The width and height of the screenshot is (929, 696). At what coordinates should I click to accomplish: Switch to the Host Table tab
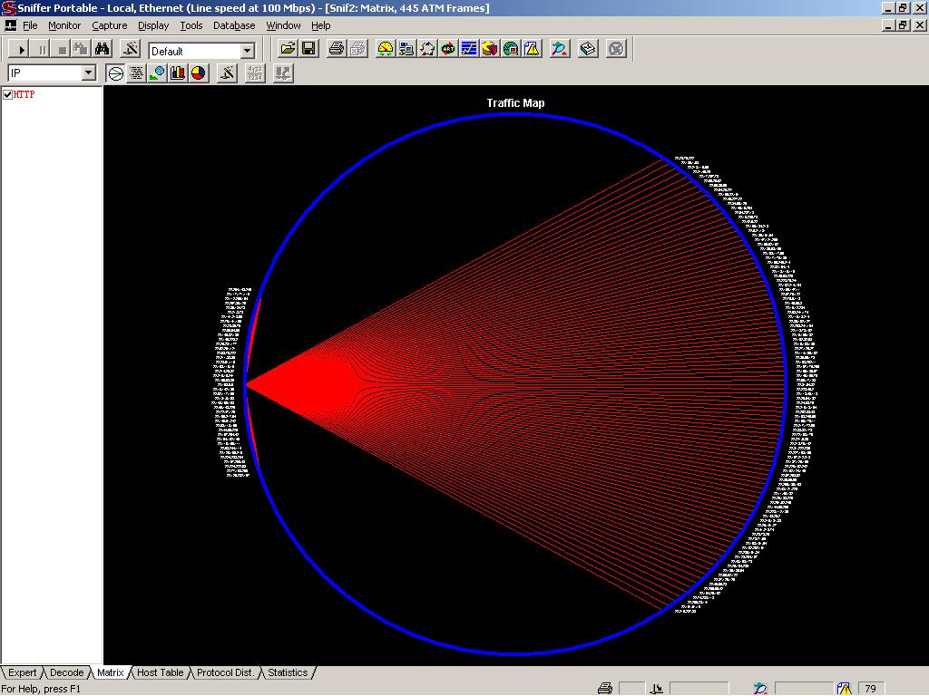[160, 672]
